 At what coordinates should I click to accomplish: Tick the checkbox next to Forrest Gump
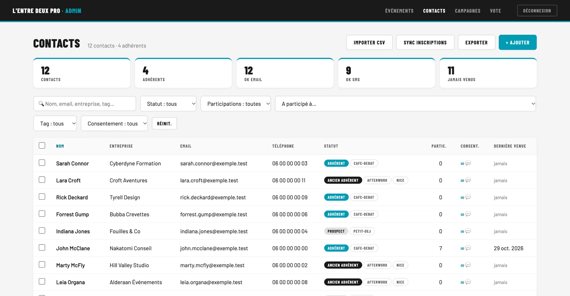[x=42, y=214]
